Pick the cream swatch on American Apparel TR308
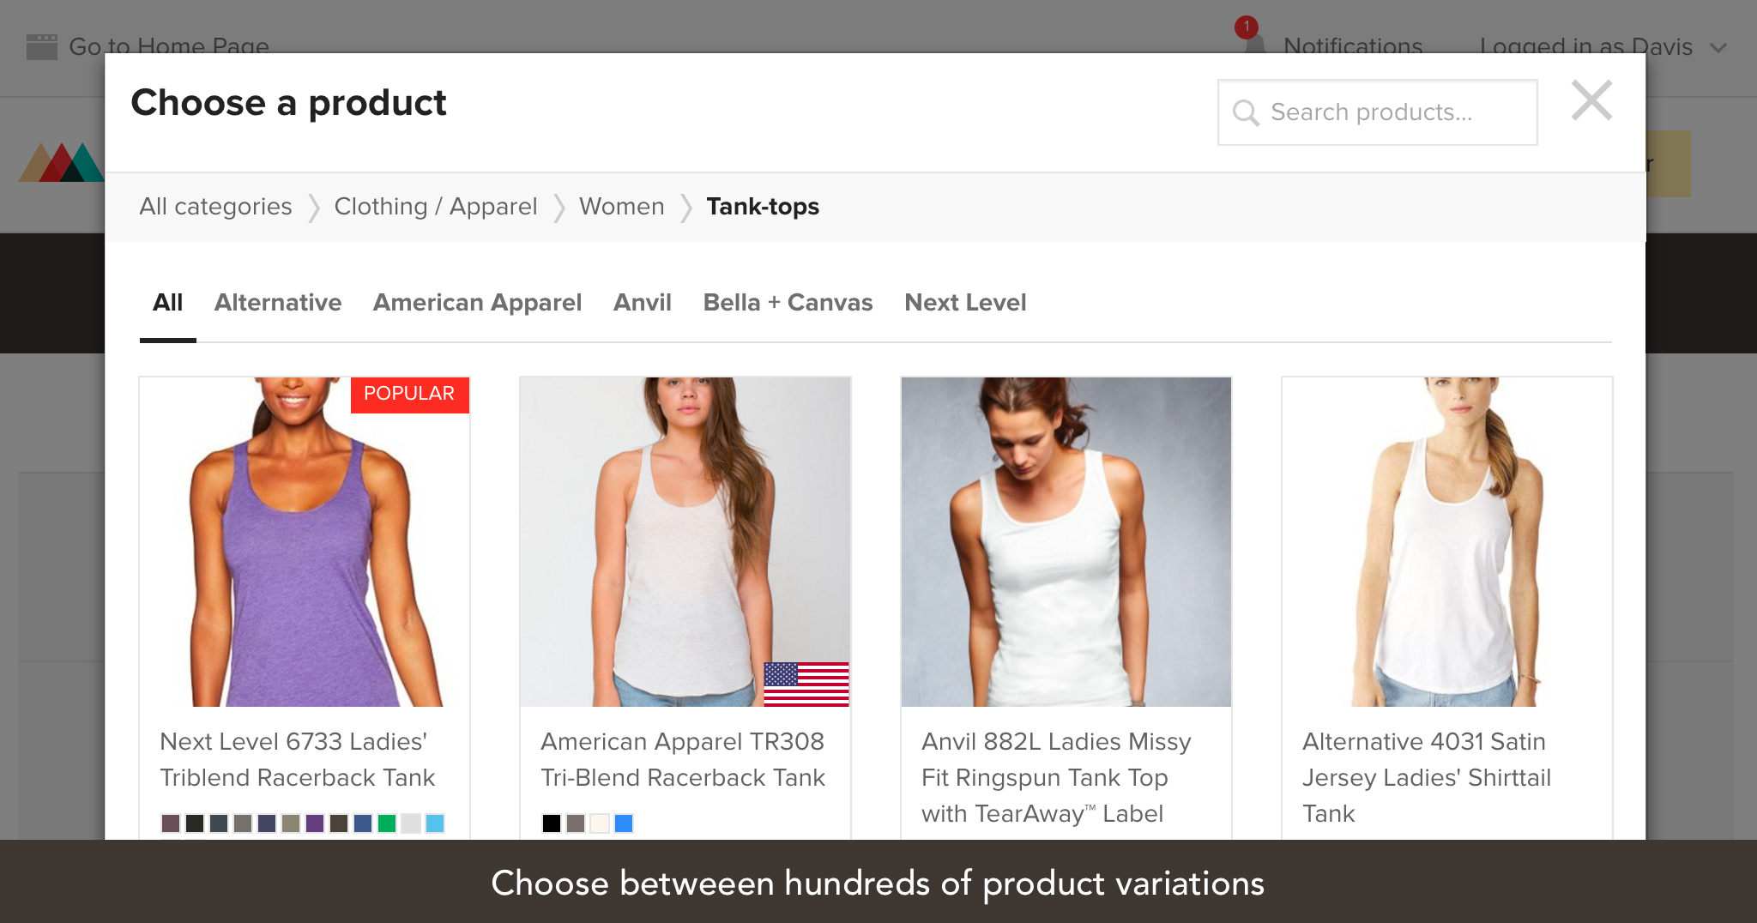 600,823
